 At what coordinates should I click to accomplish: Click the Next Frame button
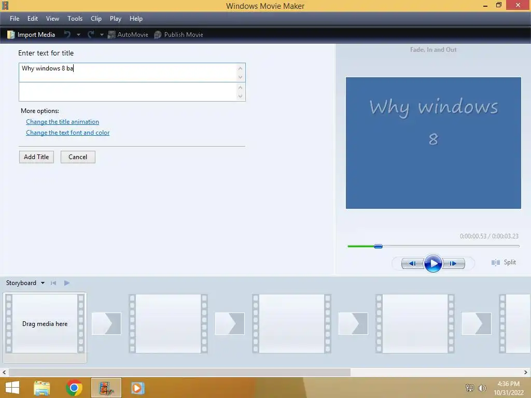pos(453,263)
